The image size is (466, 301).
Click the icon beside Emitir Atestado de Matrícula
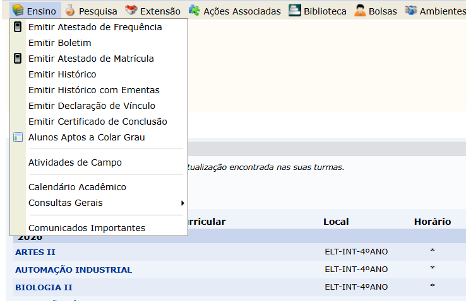18,59
